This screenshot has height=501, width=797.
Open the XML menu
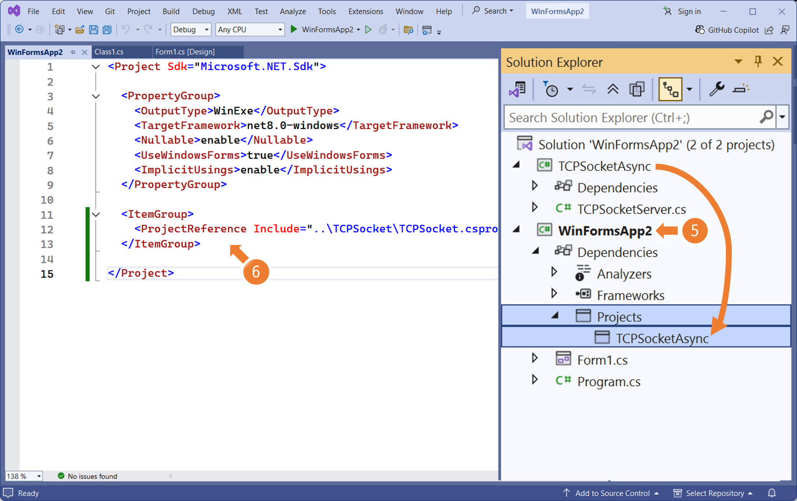(x=234, y=11)
